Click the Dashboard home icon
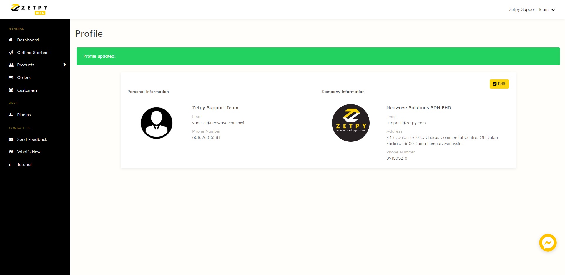This screenshot has width=565, height=275. click(11, 40)
